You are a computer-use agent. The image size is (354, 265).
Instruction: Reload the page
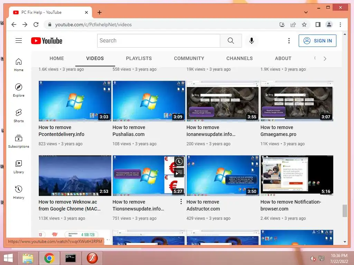[36, 24]
